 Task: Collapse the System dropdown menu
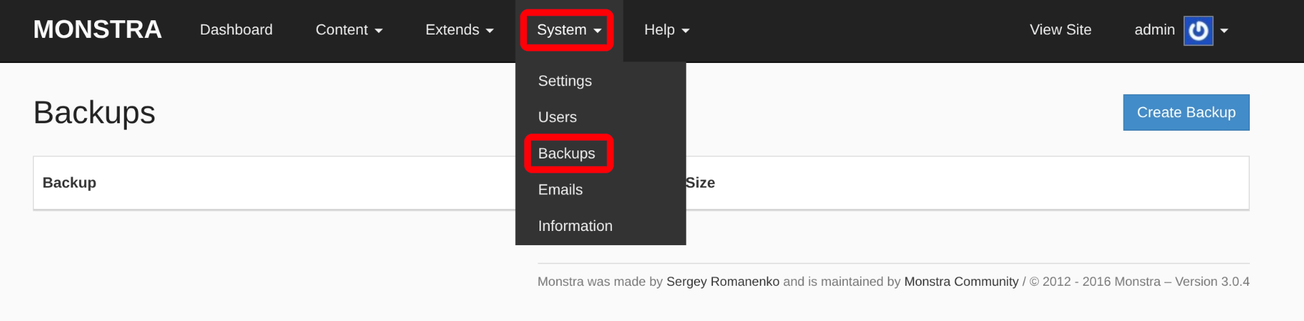[568, 30]
